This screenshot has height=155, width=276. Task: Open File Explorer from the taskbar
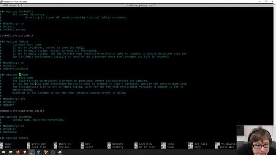click(11, 152)
